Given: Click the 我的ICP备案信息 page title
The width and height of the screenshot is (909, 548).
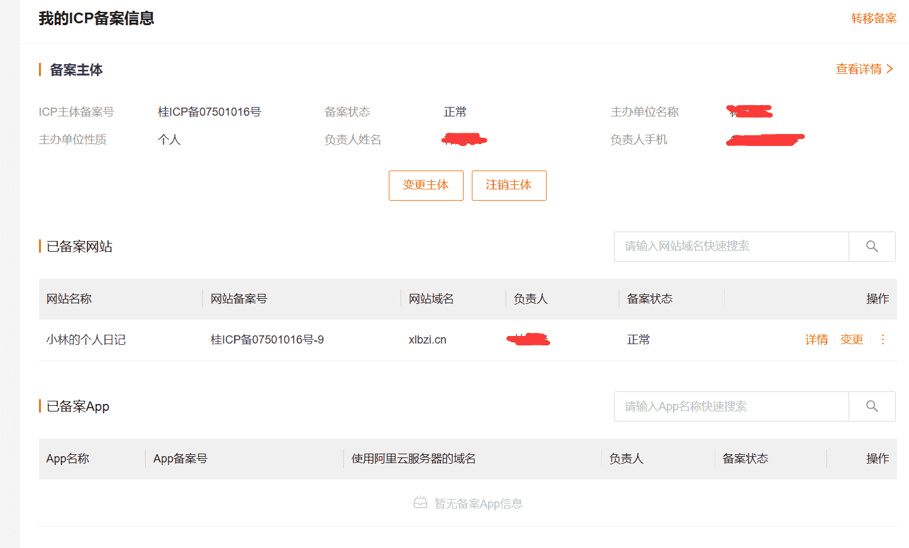Looking at the screenshot, I should (x=96, y=19).
